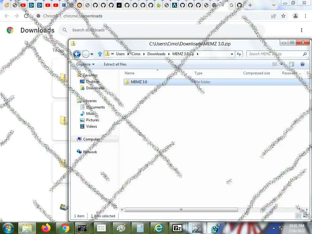Click Extract all files
This screenshot has height=234, width=312.
(x=115, y=64)
